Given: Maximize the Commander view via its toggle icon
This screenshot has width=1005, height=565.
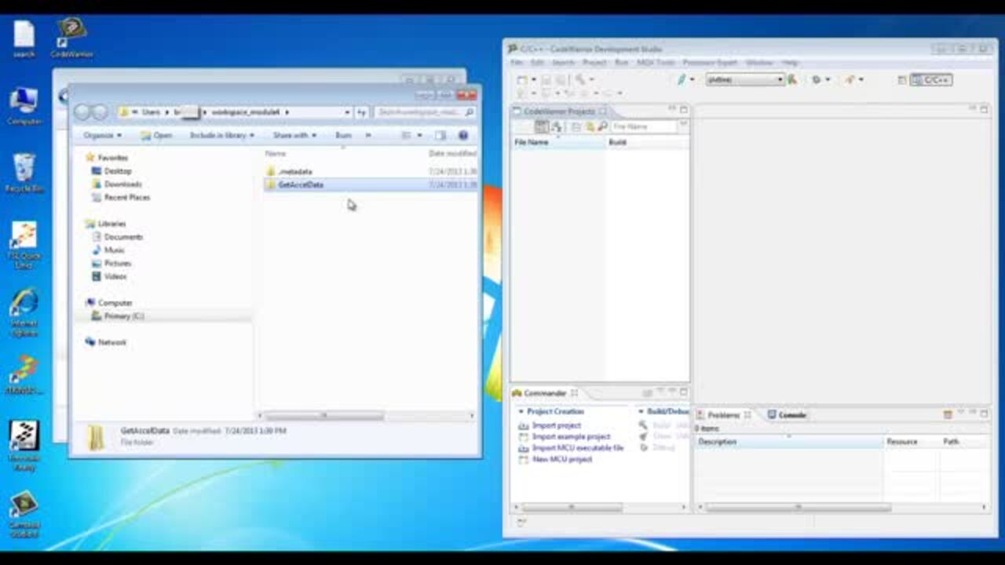Looking at the screenshot, I should tap(684, 392).
